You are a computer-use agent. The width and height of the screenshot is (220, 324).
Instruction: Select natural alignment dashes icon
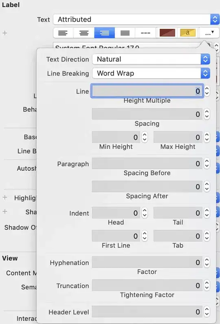click(145, 33)
